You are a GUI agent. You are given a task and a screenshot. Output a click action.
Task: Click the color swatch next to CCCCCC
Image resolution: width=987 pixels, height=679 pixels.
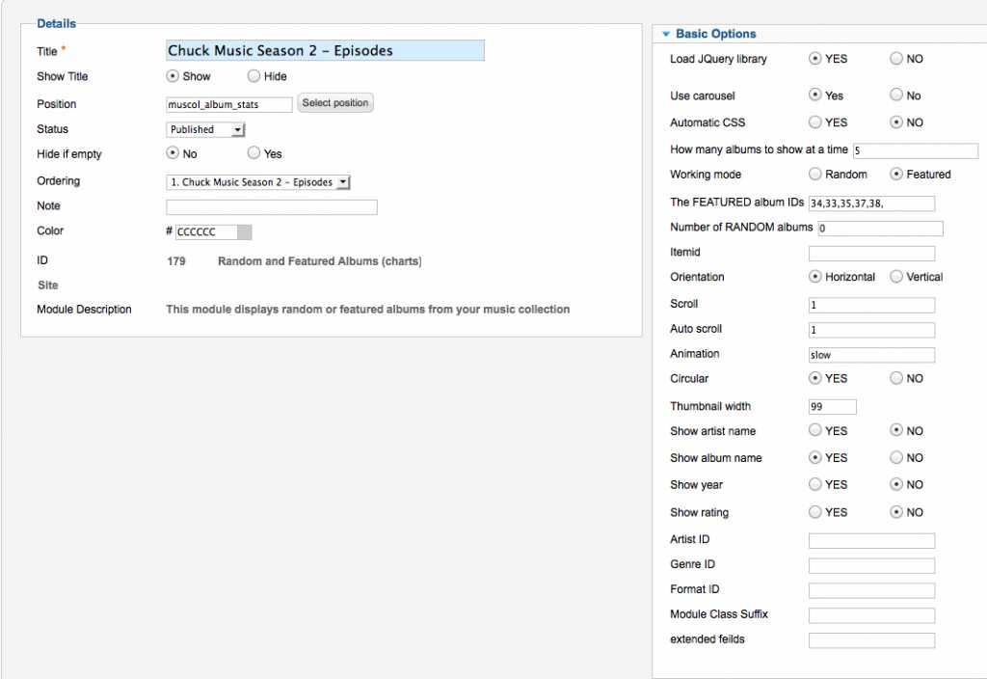pyautogui.click(x=244, y=231)
